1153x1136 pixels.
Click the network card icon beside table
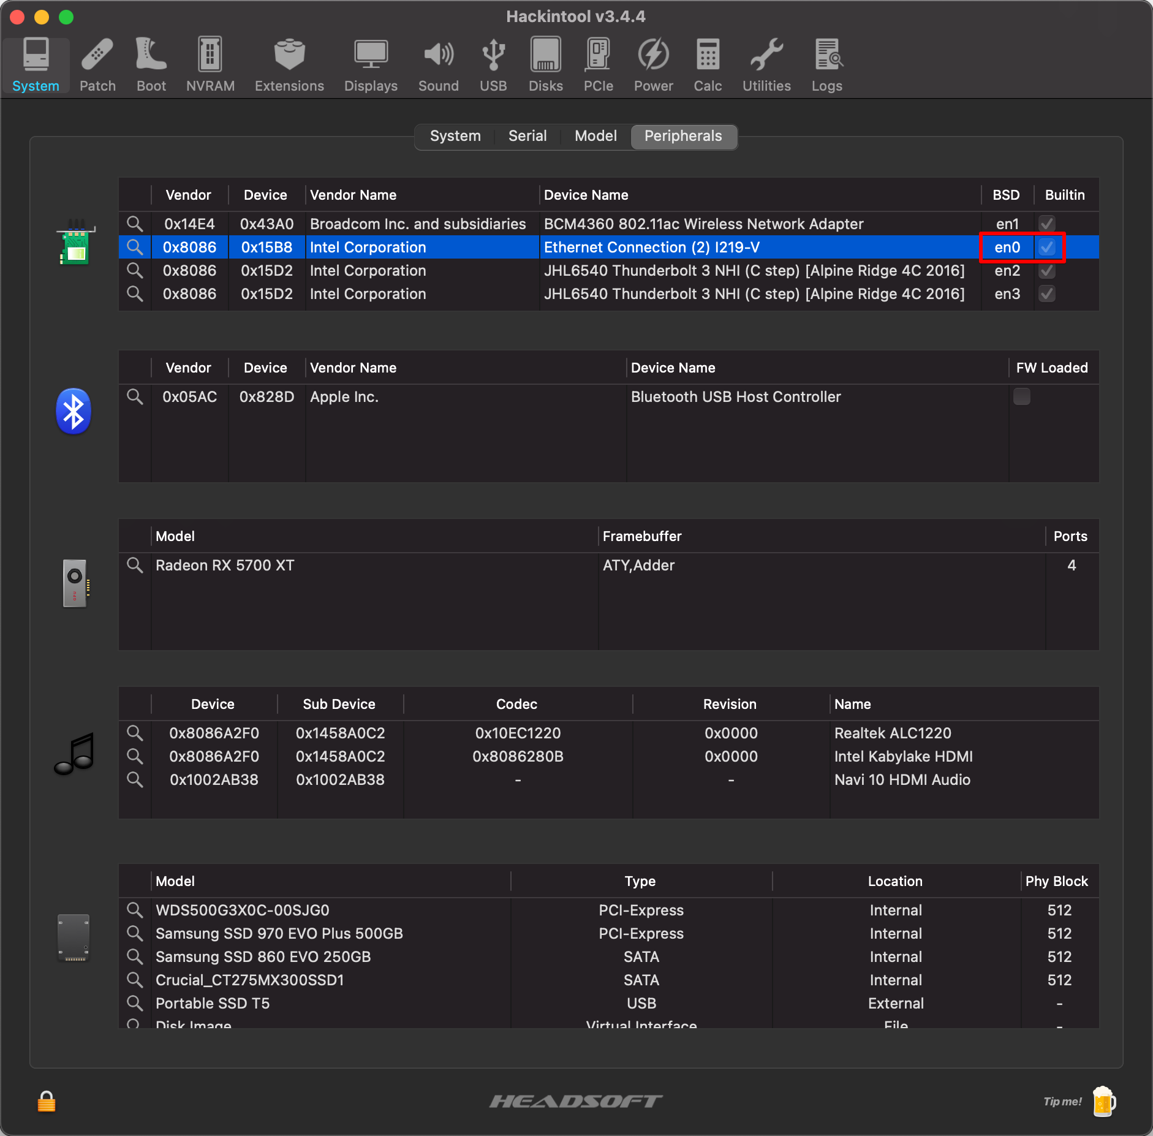75,243
